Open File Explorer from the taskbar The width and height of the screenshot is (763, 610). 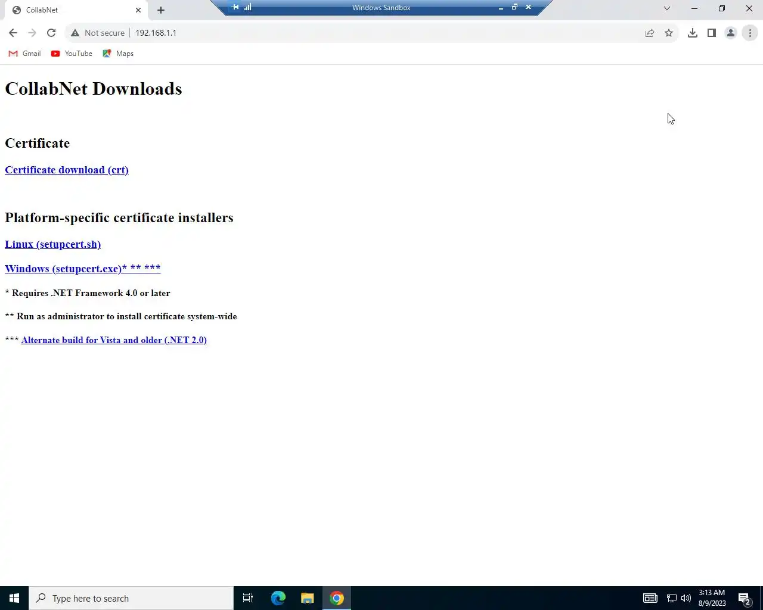308,598
